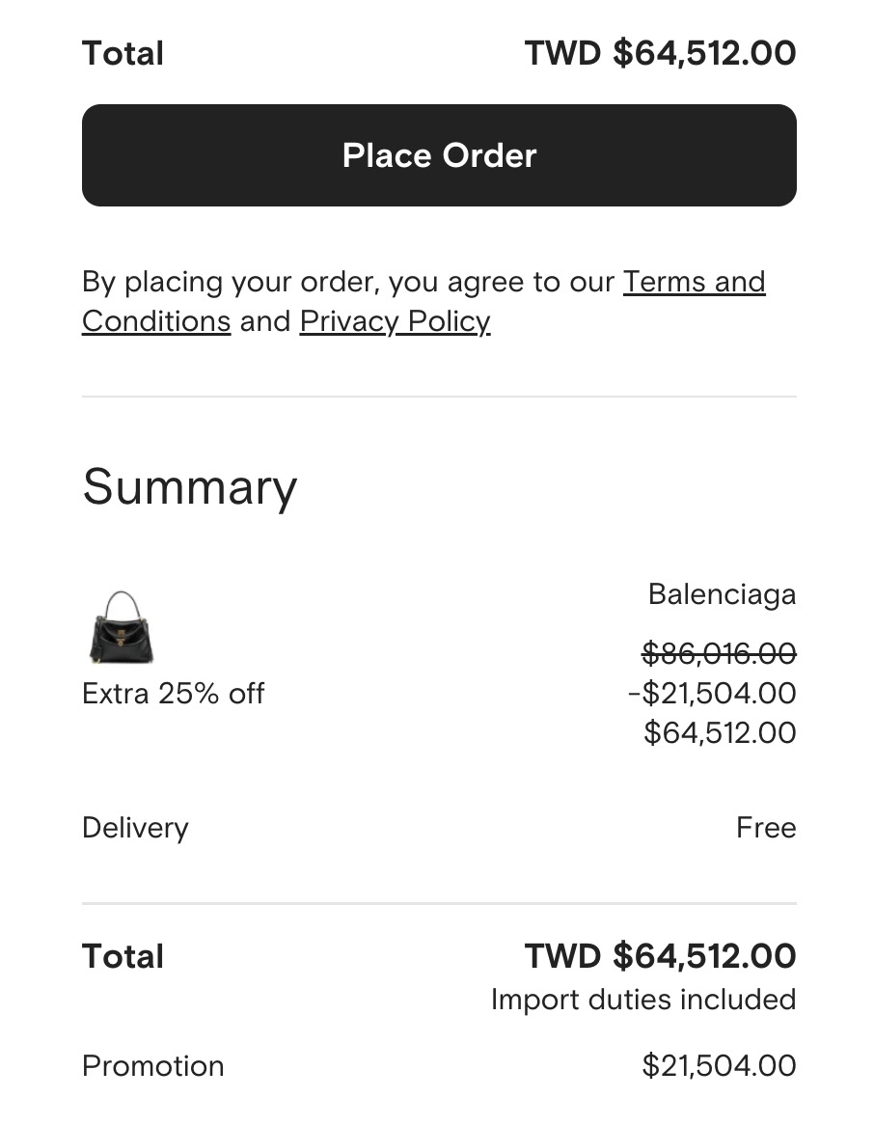
Task: Click the crossed-out $86,016.00 original price
Action: pyautogui.click(x=719, y=654)
